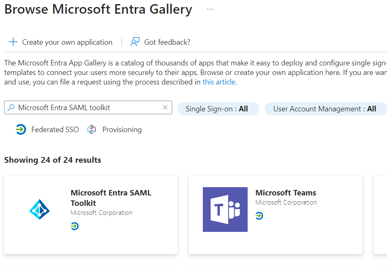The image size is (387, 265).
Task: Click the SSO icon under Microsoft Teams
Action: pos(259,216)
